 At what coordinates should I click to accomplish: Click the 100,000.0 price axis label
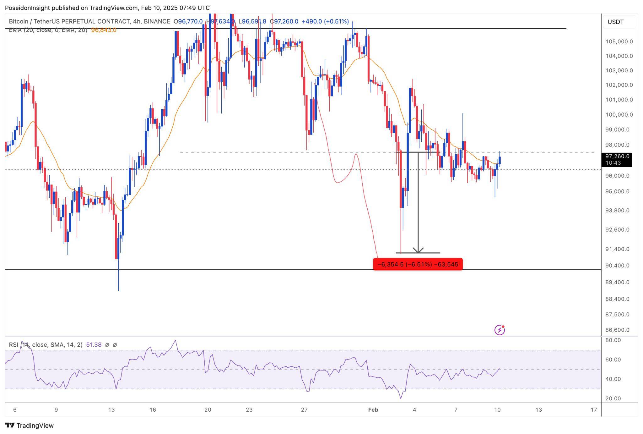619,114
